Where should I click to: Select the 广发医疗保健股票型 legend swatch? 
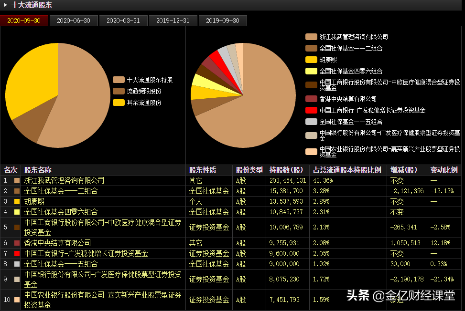click(x=311, y=135)
